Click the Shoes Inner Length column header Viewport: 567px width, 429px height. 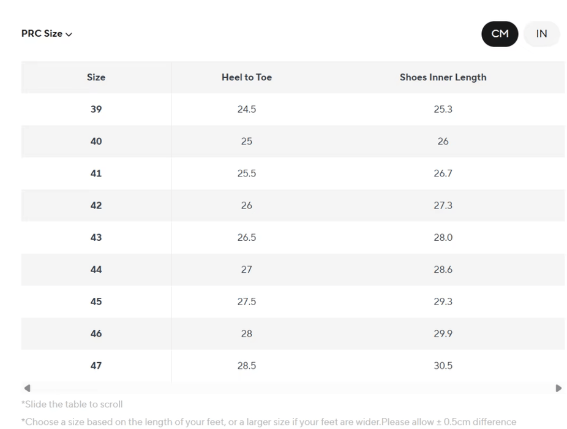tap(443, 77)
